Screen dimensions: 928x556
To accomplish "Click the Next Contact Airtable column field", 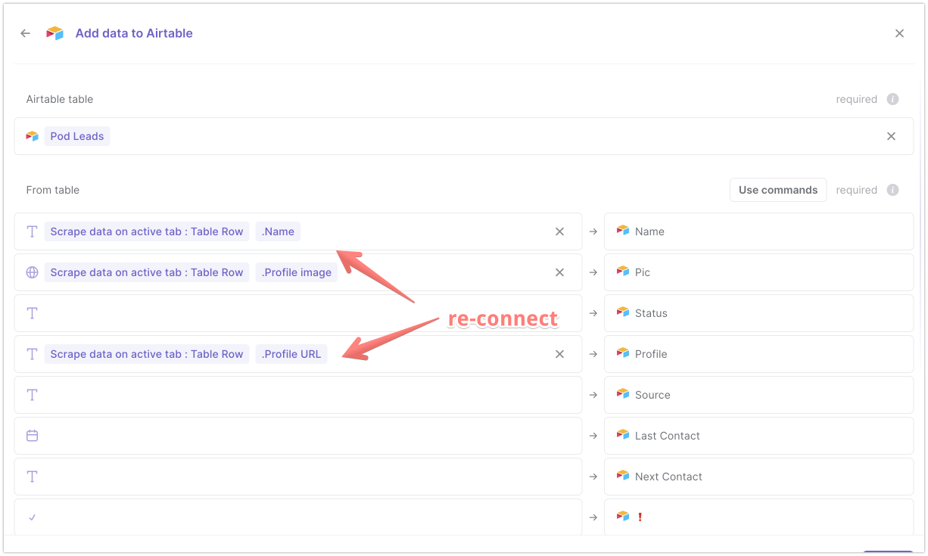I will pos(758,477).
